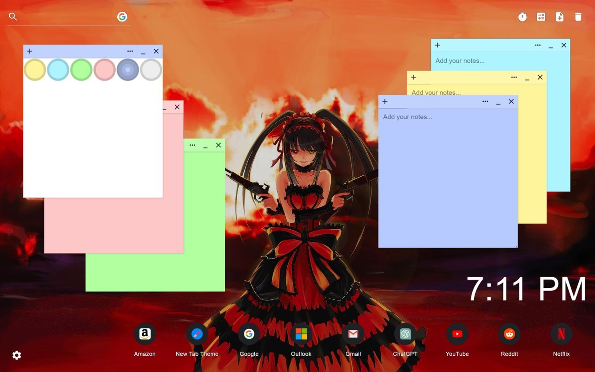595x372 pixels.
Task: Choose the green note color swatch
Action: pyautogui.click(x=81, y=70)
